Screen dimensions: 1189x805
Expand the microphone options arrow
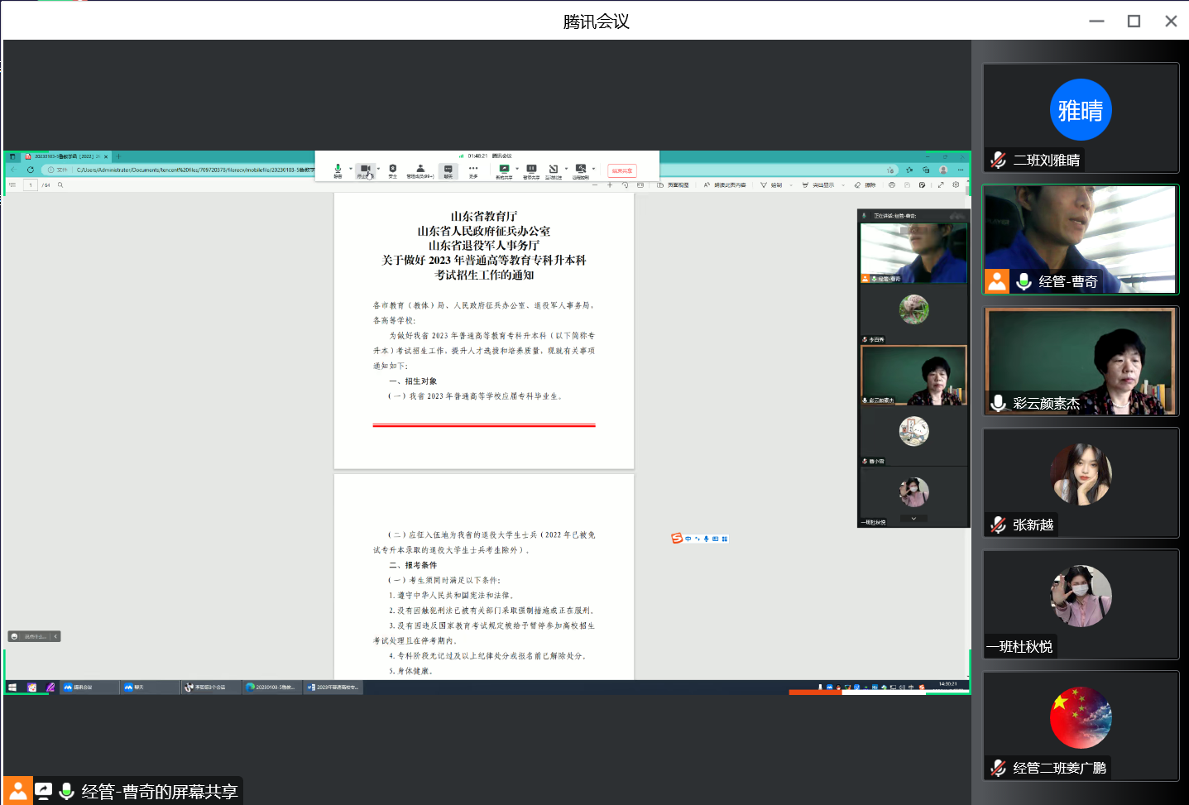[351, 169]
